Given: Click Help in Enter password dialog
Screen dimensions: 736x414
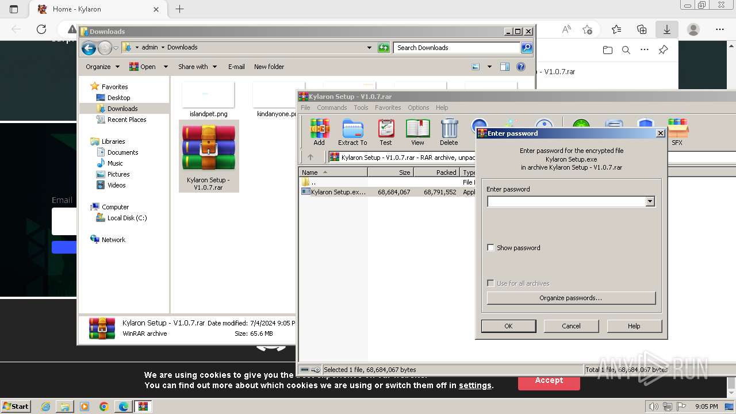Looking at the screenshot, I should [634, 326].
